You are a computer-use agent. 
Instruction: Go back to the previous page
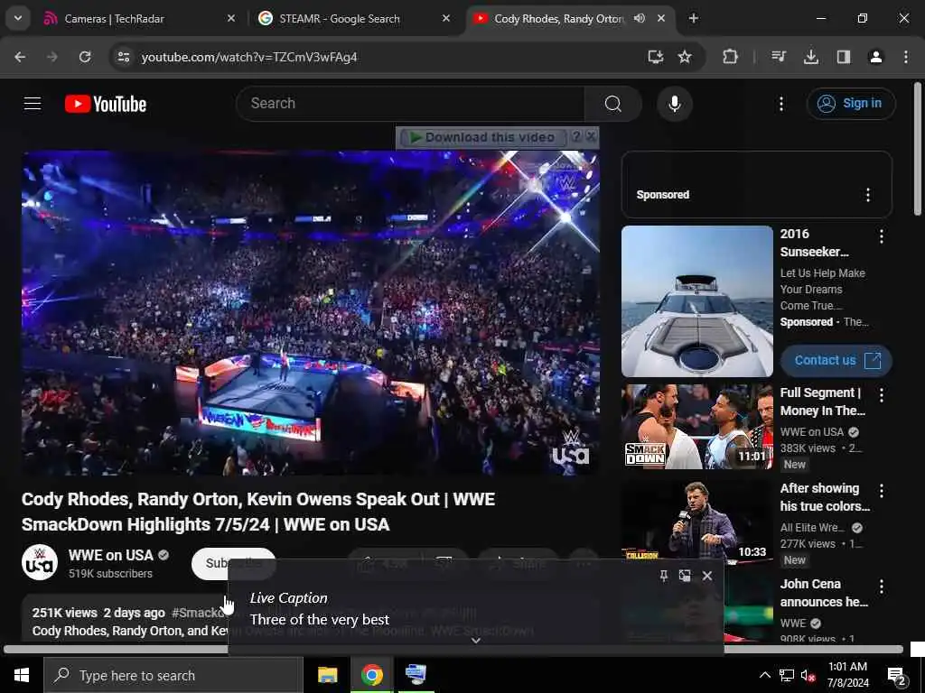(20, 57)
